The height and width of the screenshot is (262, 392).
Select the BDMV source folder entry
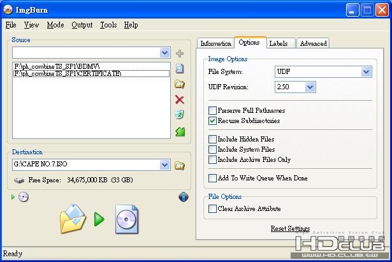tap(91, 66)
